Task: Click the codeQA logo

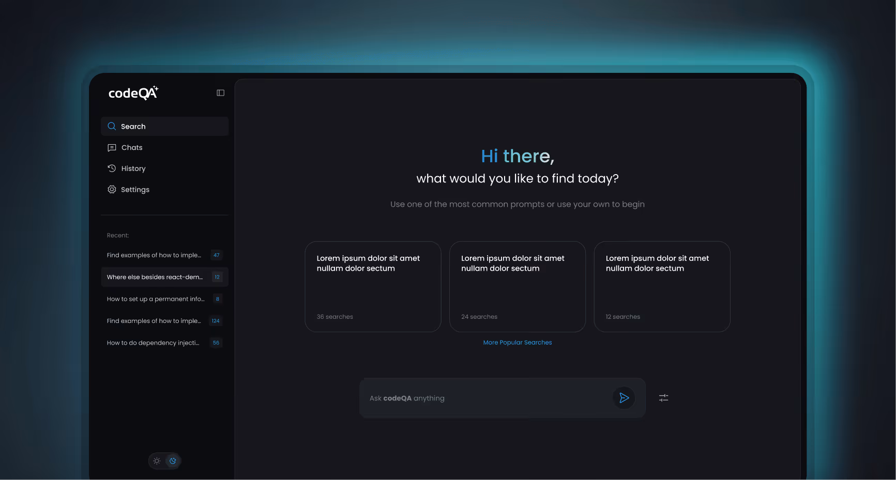Action: (x=133, y=93)
